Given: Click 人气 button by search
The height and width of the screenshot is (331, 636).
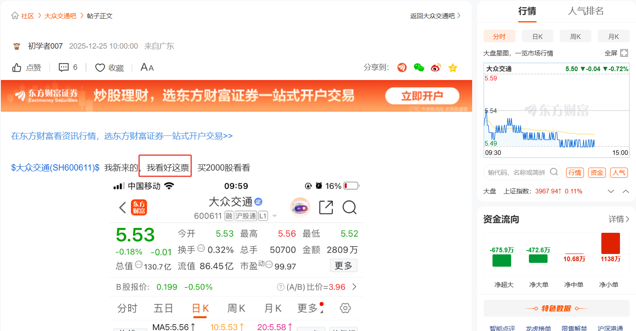Looking at the screenshot, I should click(619, 172).
